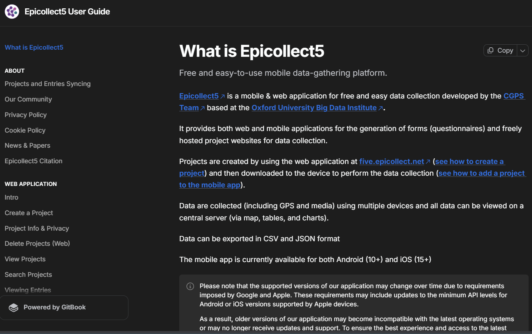Click the arrow beside Oxford University Big Data Institute
532x334 pixels.
pyautogui.click(x=380, y=108)
